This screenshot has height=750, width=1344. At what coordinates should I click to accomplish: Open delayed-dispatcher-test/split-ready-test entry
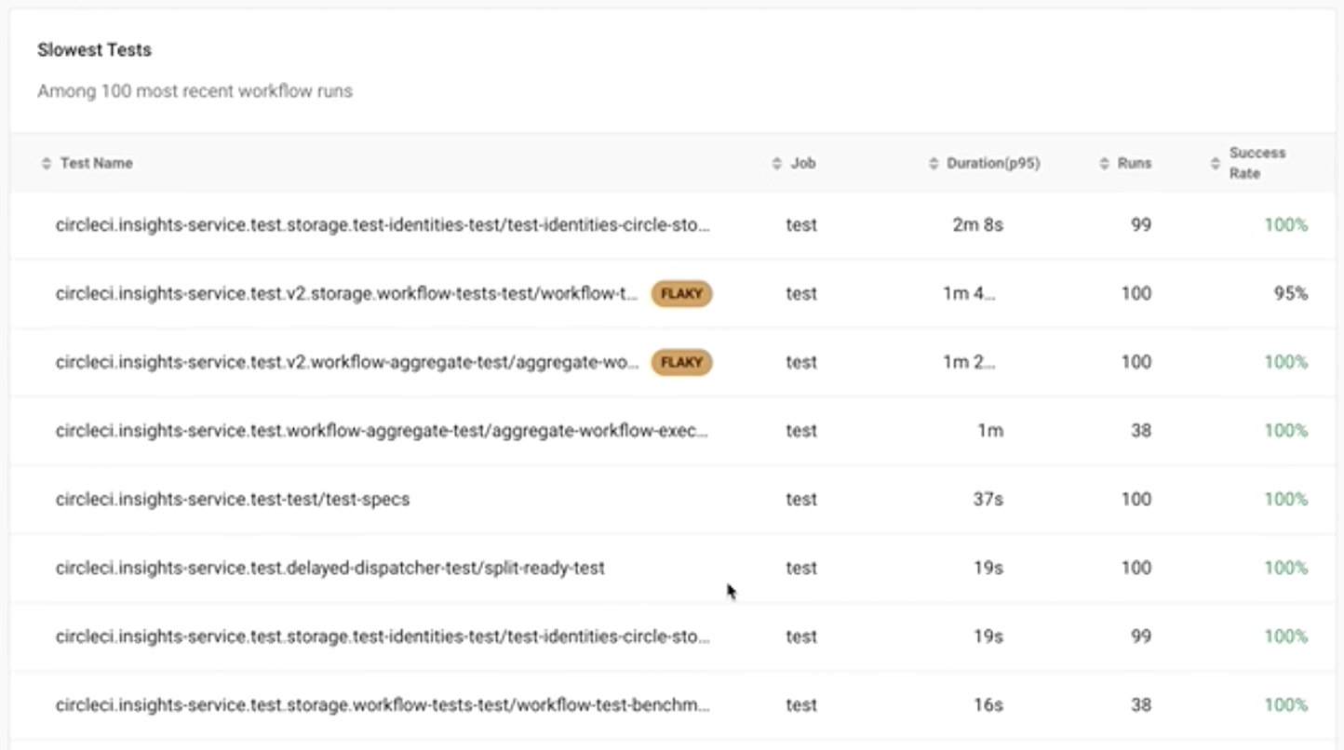coord(330,568)
